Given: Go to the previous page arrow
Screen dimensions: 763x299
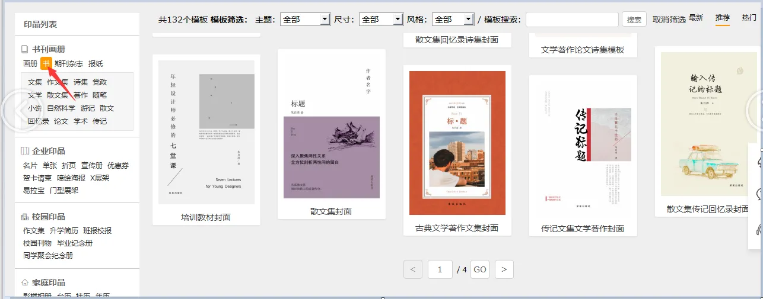Looking at the screenshot, I should [413, 269].
